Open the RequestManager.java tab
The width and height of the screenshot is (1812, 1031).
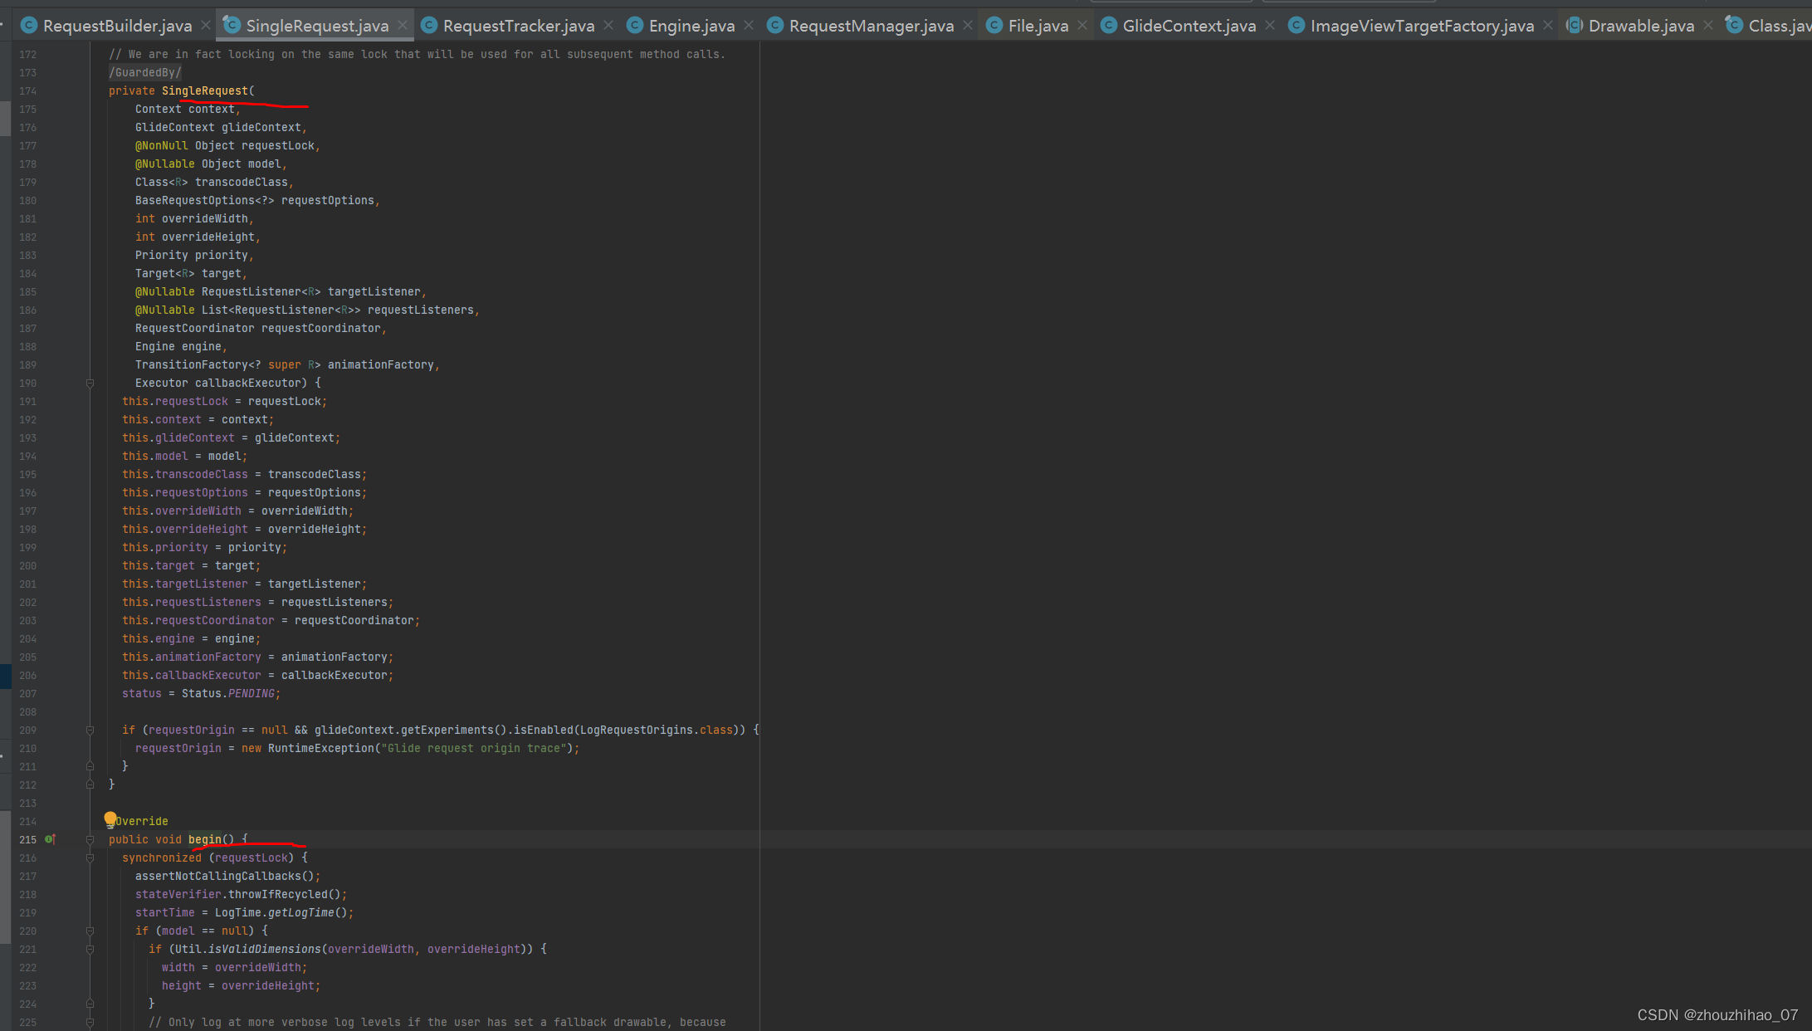[871, 26]
